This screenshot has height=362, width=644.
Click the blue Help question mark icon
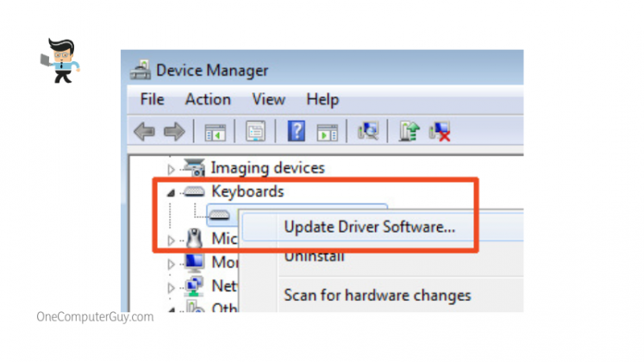tap(297, 131)
